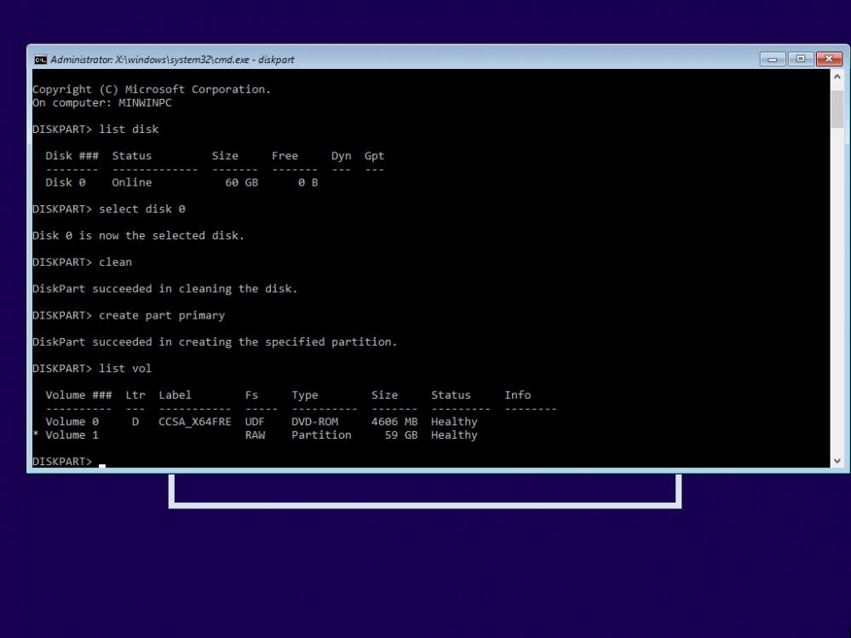
Task: Click 'DiskPart succeeded in creating the specified partition.'
Action: (x=215, y=342)
